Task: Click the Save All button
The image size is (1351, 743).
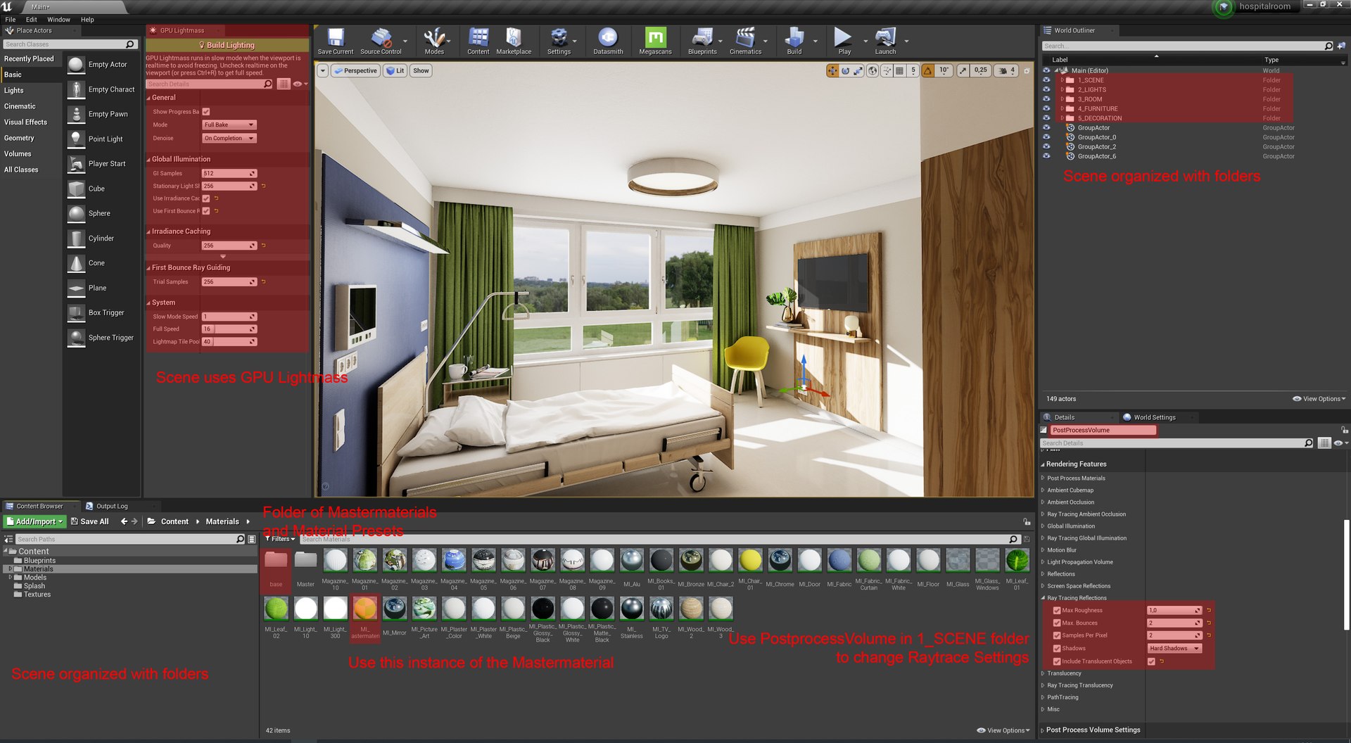Action: pyautogui.click(x=89, y=521)
